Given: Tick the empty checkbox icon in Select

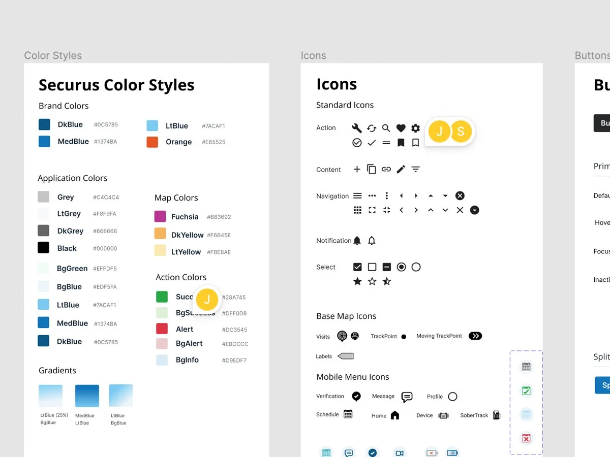Looking at the screenshot, I should [372, 267].
